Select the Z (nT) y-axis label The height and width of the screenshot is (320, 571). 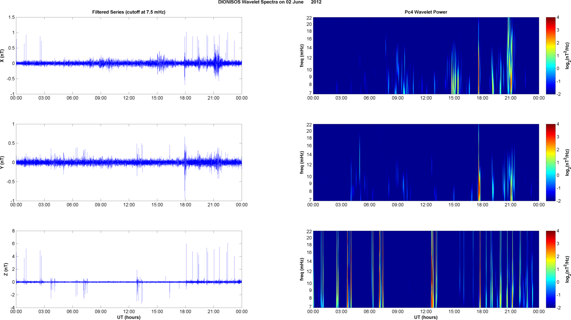pos(6,269)
